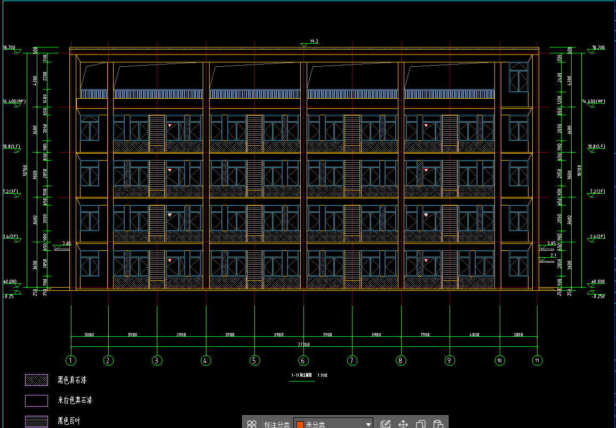
Task: Click axis bubble number 11
Action: (x=537, y=360)
